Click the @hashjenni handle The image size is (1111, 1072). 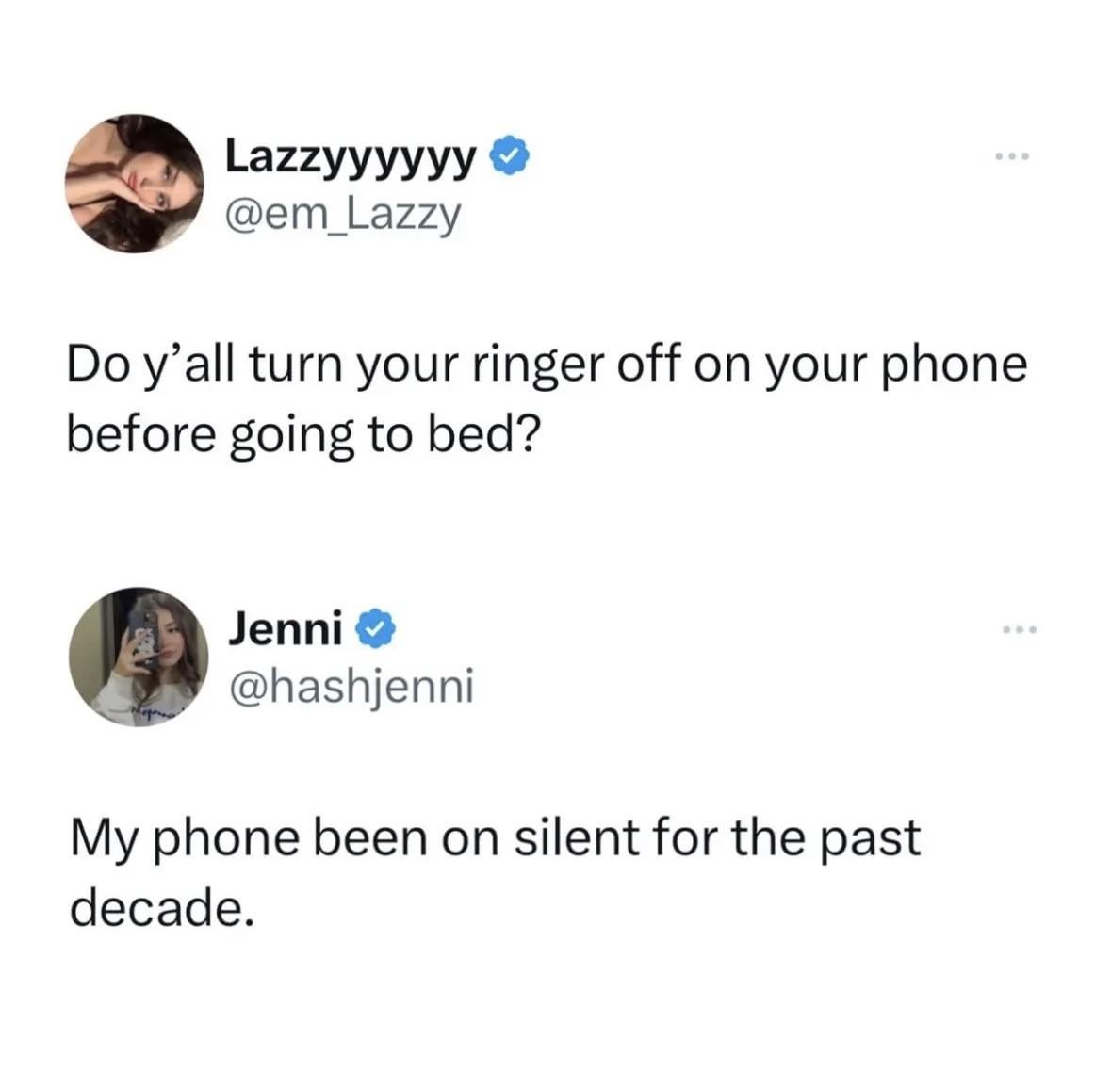click(x=351, y=686)
